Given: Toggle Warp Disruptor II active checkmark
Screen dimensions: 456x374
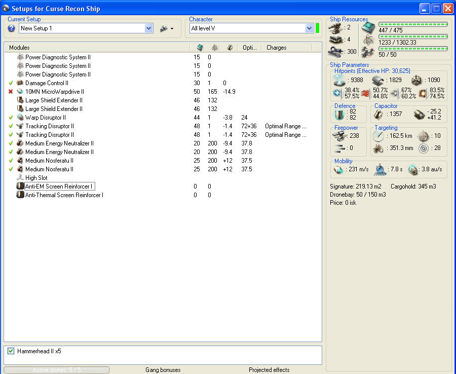Looking at the screenshot, I should click(11, 118).
